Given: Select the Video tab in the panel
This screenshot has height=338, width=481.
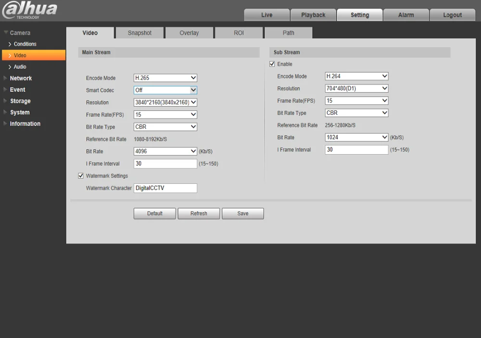Looking at the screenshot, I should pos(90,33).
